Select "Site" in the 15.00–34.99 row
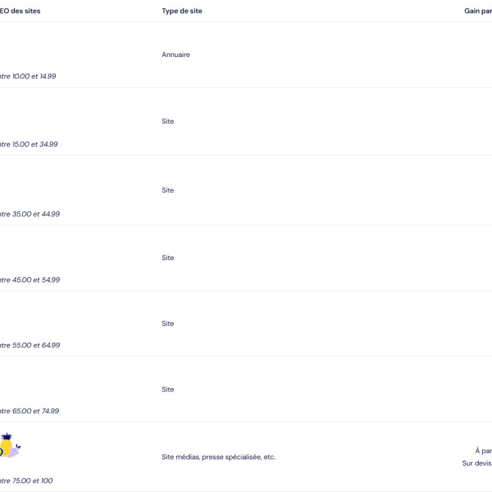Image resolution: width=492 pixels, height=492 pixels. (168, 122)
